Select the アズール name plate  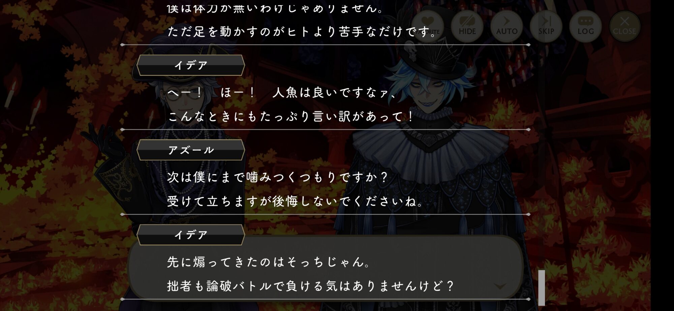pos(191,150)
